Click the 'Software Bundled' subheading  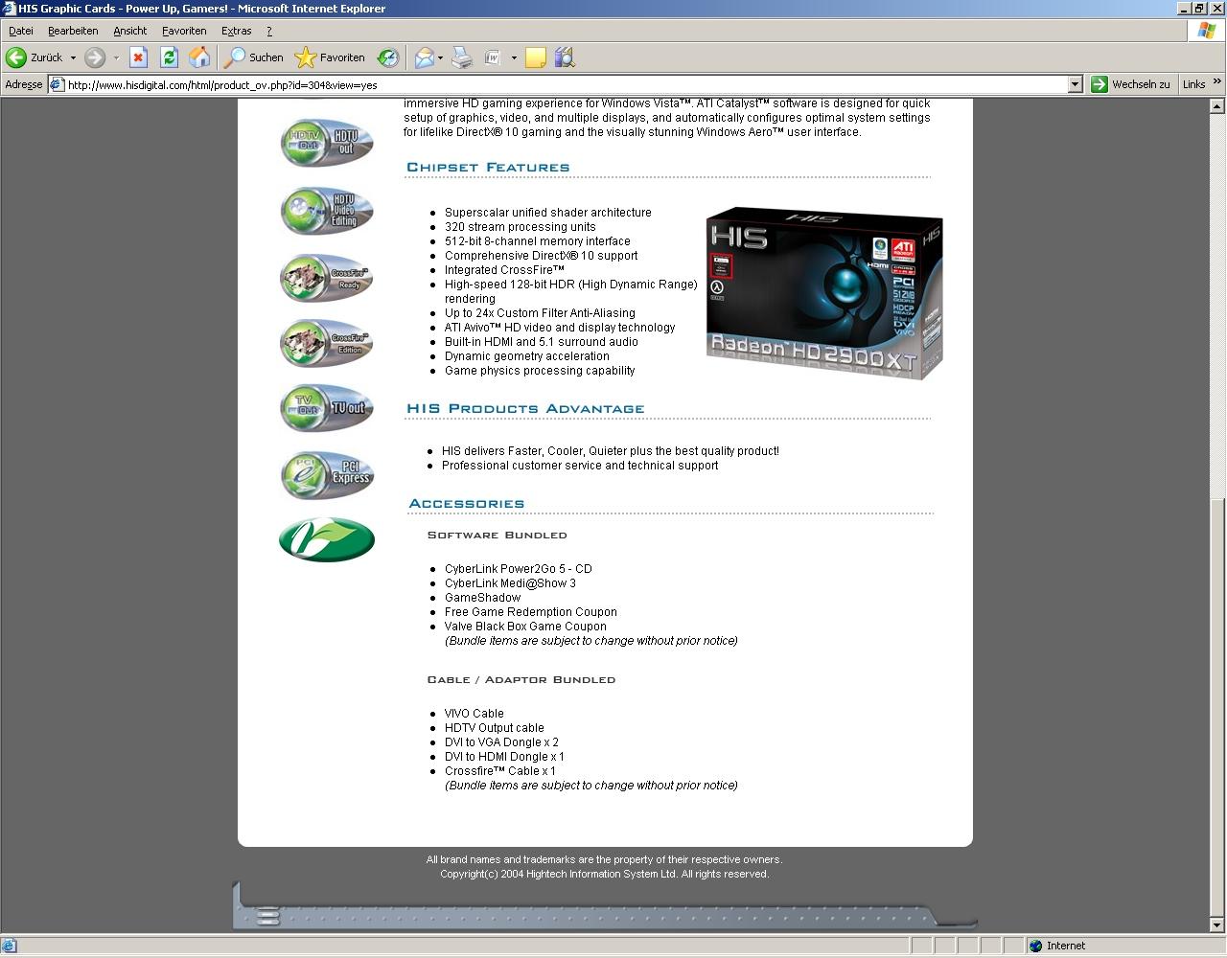pos(498,535)
